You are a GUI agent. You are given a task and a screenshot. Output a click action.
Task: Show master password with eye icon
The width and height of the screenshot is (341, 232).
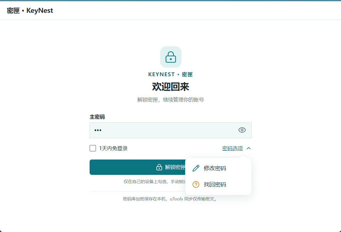[x=242, y=130]
